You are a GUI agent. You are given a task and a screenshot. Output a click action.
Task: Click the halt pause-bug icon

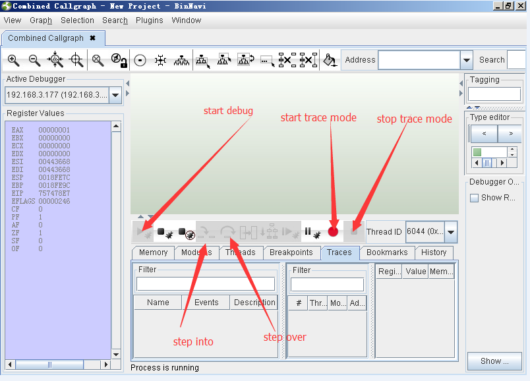pyautogui.click(x=312, y=233)
